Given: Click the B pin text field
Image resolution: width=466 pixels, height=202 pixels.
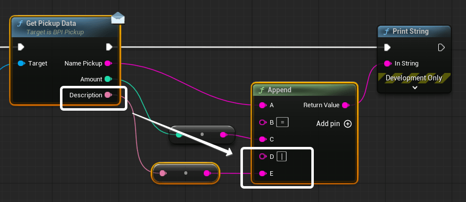Looking at the screenshot, I should coord(282,122).
